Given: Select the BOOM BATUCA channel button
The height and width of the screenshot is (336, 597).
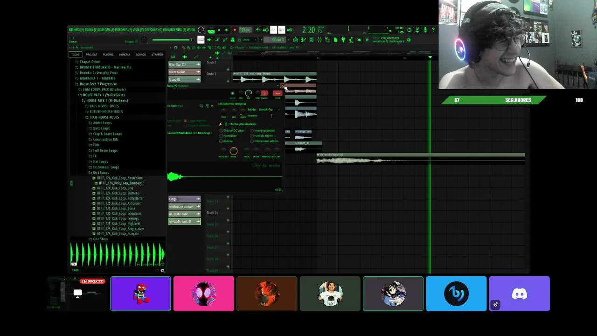Looking at the screenshot, I should 184,72.
